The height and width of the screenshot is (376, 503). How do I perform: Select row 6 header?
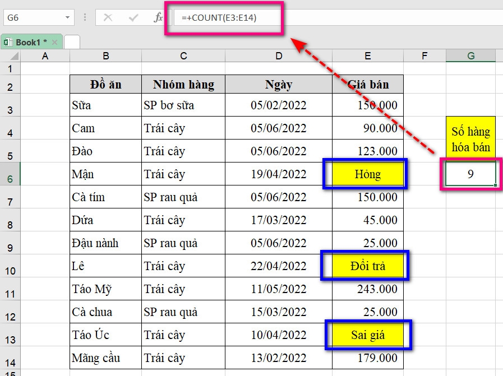click(10, 174)
